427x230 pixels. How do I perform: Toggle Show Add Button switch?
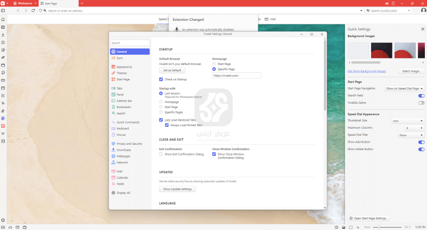tap(421, 142)
